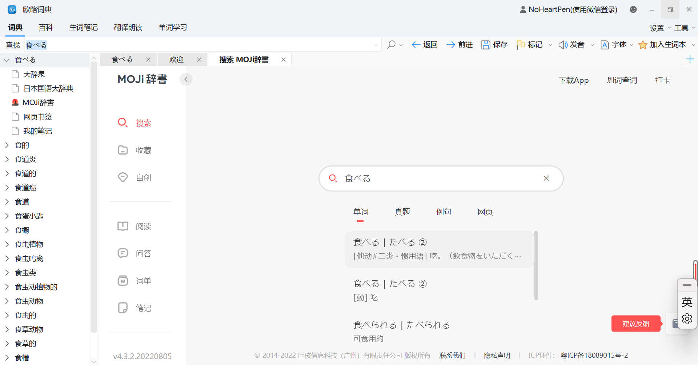The width and height of the screenshot is (698, 365).
Task: Toggle the 英 input mode indicator
Action: (687, 302)
